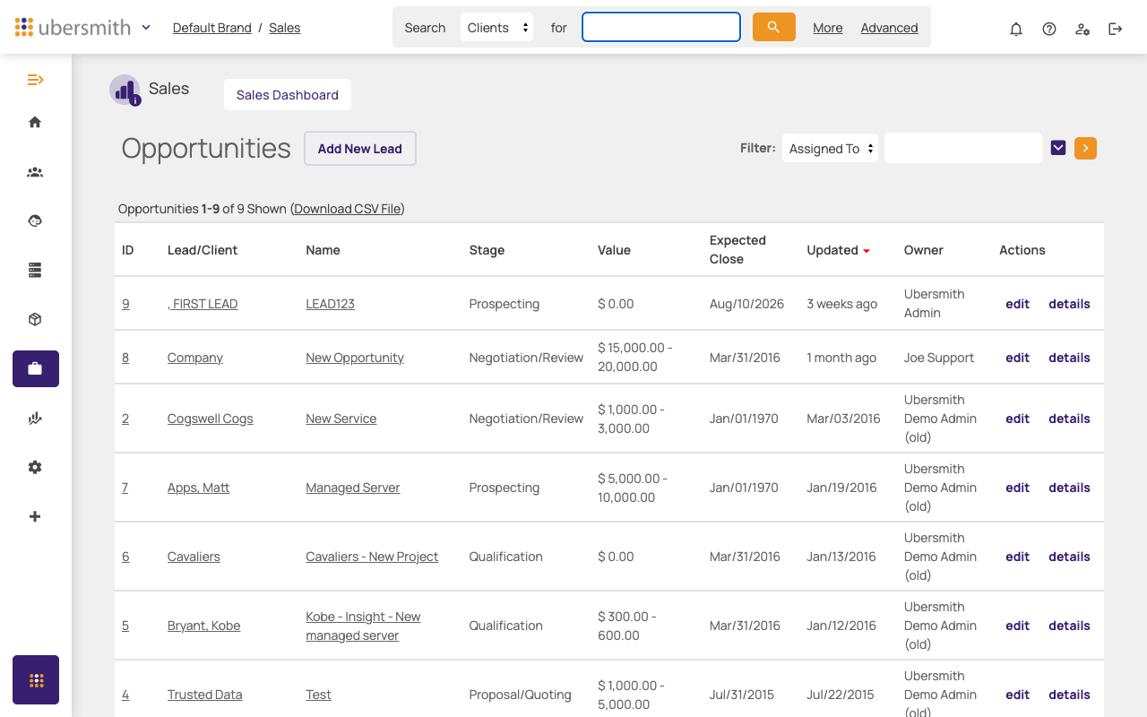Sort by the Updated column header
The height and width of the screenshot is (717, 1147).
[832, 250]
